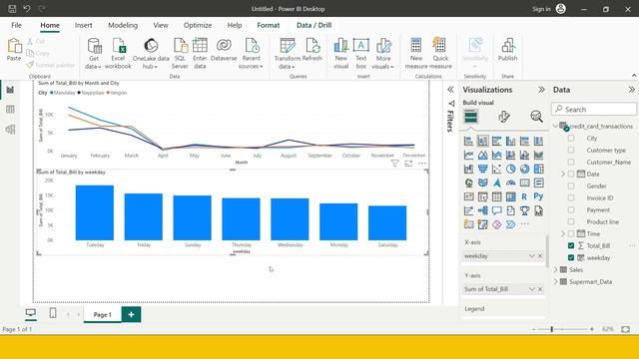Add a map visual
639x359 pixels.
[x=468, y=182]
